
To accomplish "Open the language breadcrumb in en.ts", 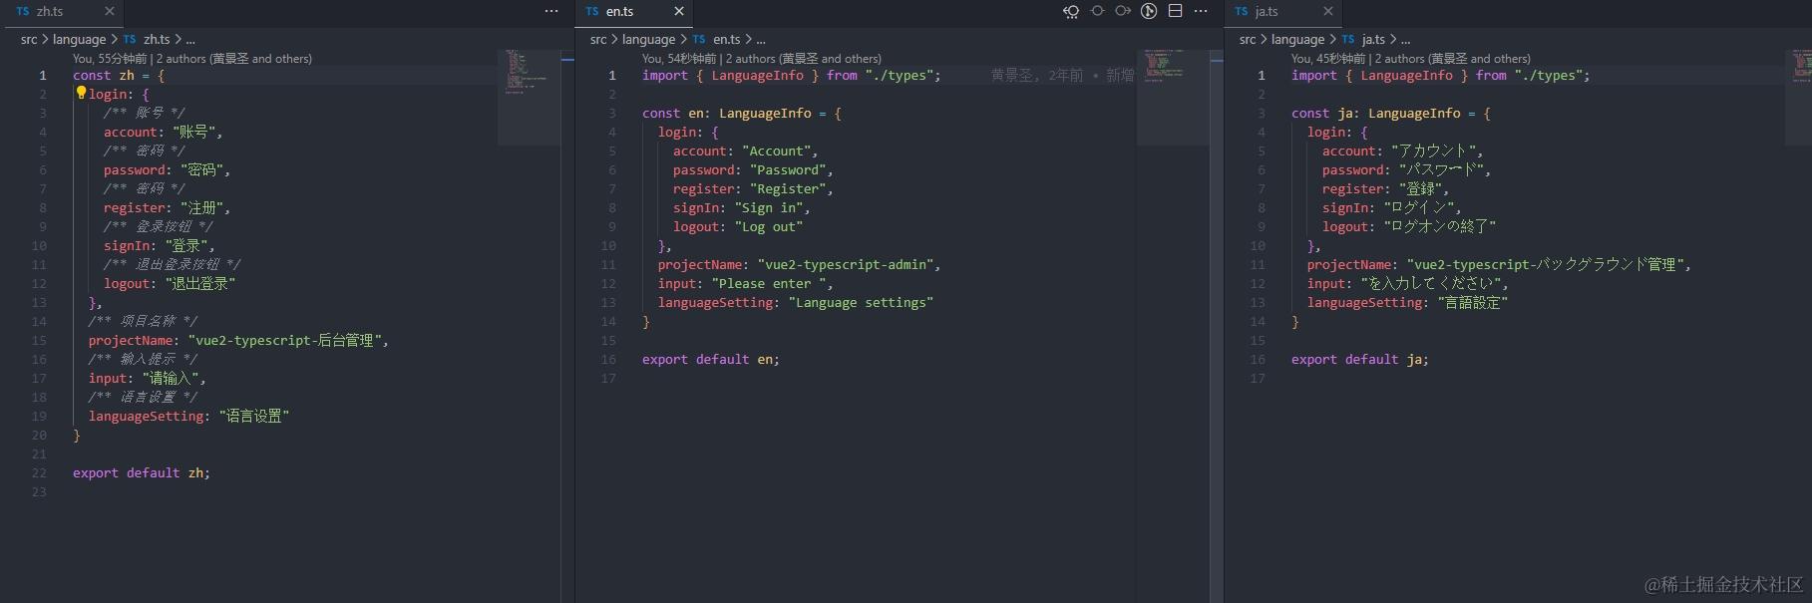I will 648,40.
